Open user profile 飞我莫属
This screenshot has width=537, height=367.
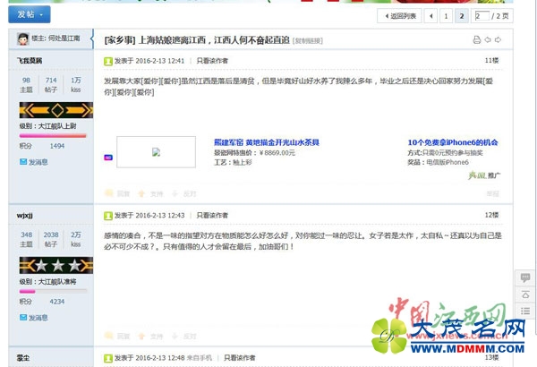click(x=30, y=61)
